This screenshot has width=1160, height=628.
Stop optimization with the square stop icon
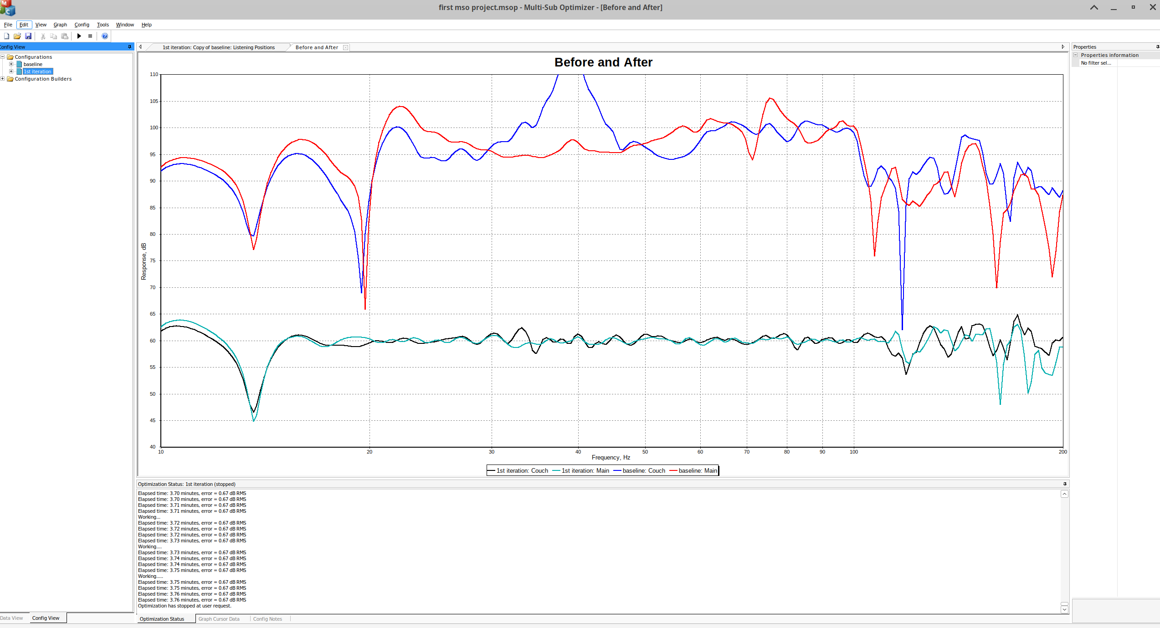point(90,36)
